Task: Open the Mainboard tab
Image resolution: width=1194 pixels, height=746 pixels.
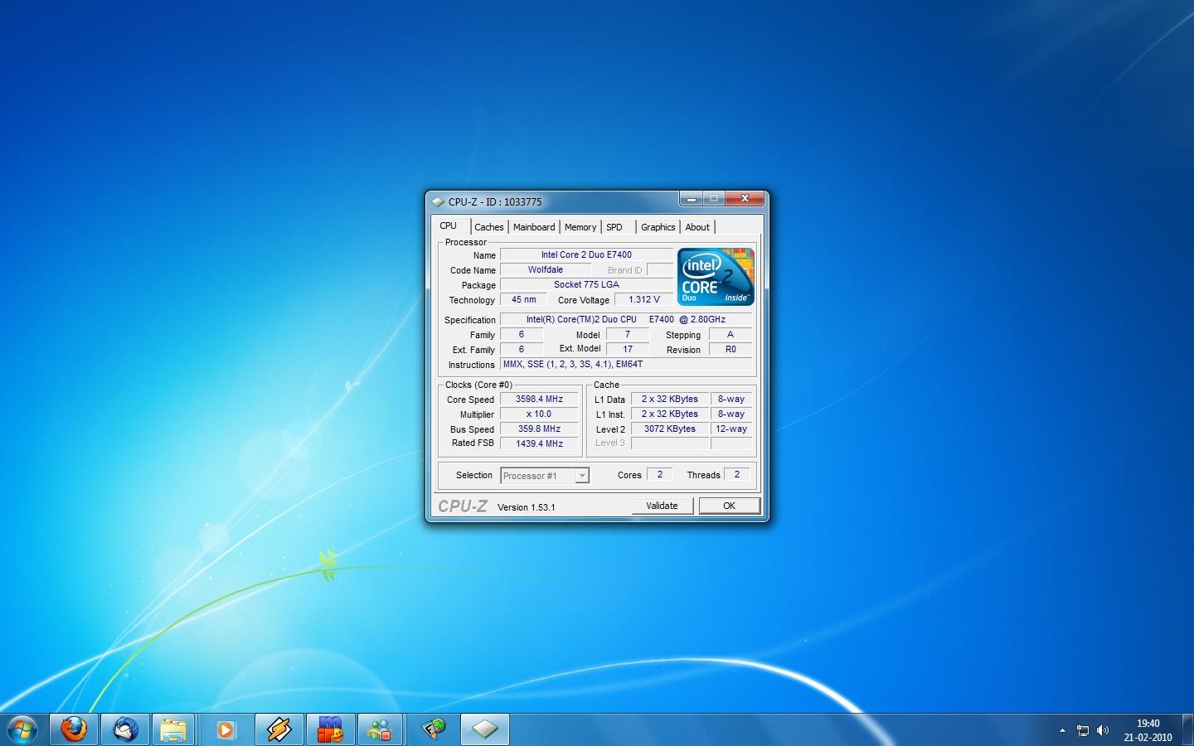Action: click(534, 227)
